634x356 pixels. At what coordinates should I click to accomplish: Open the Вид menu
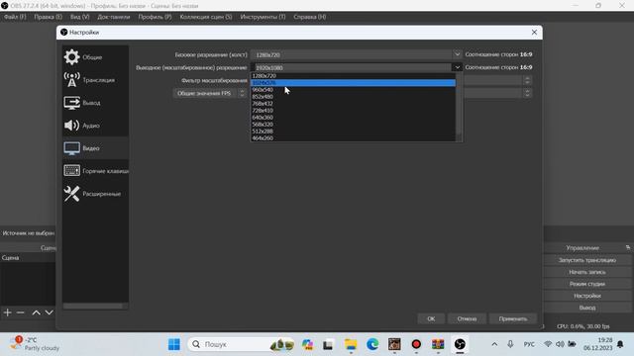click(79, 17)
